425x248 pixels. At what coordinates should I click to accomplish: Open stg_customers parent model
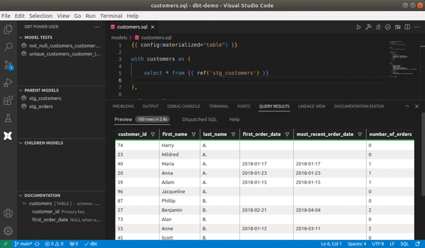coord(45,99)
